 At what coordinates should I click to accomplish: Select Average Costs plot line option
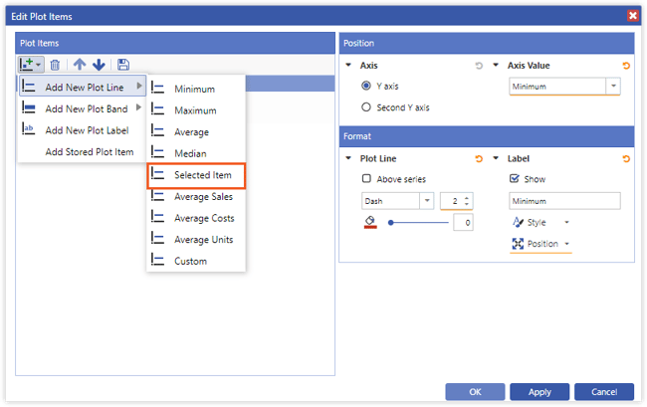pos(196,218)
